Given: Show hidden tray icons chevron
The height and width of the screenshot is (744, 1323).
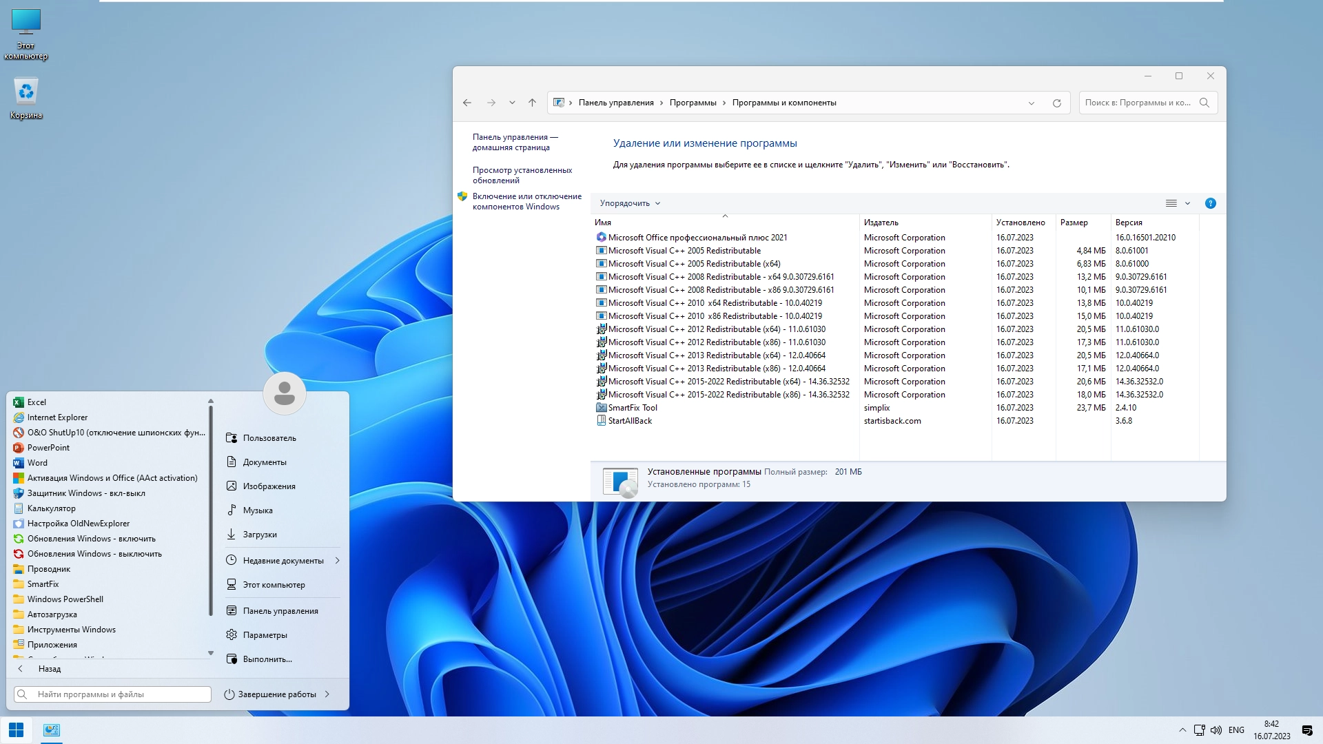Looking at the screenshot, I should tap(1182, 730).
